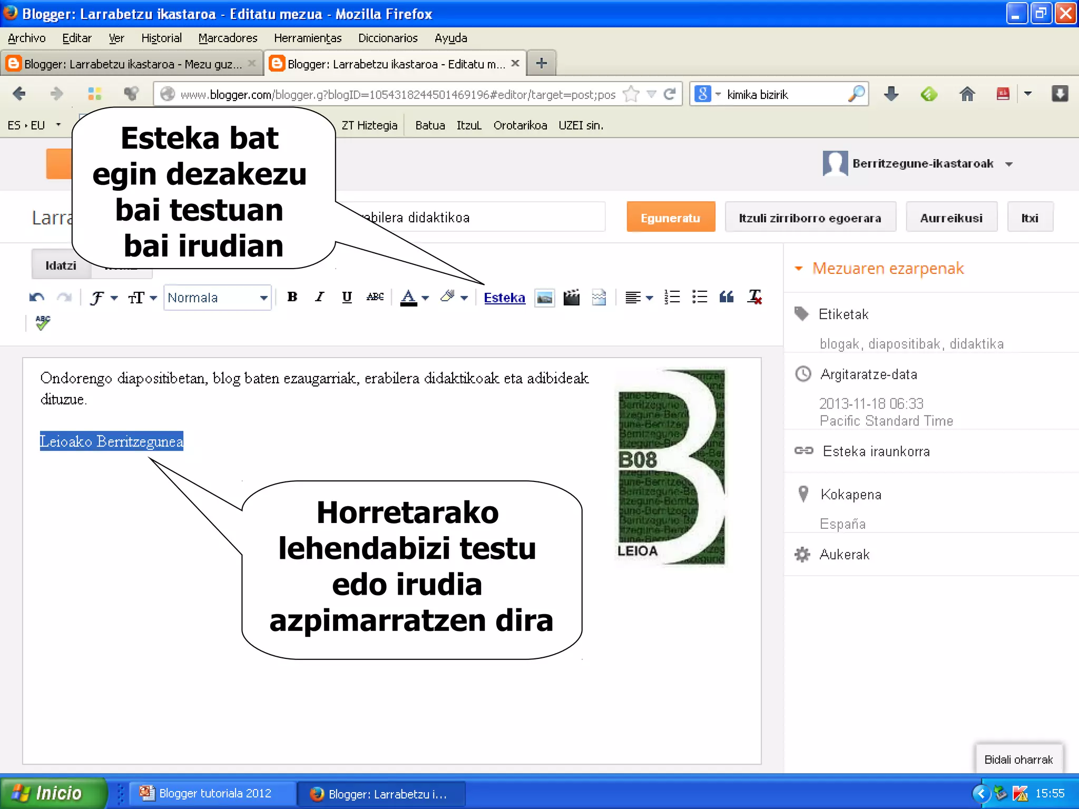Open the Historial menu

click(x=161, y=38)
